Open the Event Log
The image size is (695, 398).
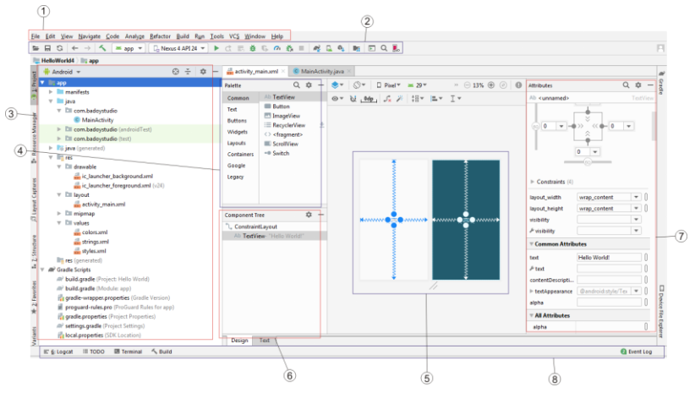pos(636,352)
